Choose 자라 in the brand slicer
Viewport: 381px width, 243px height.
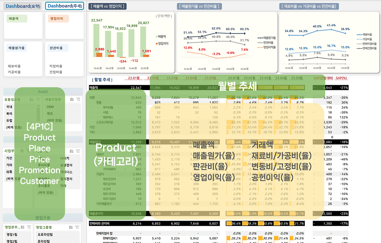[70, 186]
